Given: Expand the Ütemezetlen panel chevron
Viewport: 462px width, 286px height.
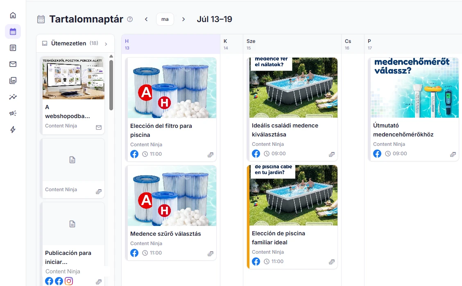Looking at the screenshot, I should pos(106,44).
